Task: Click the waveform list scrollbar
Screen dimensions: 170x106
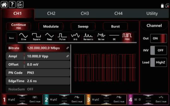Action: [x=77, y=42]
